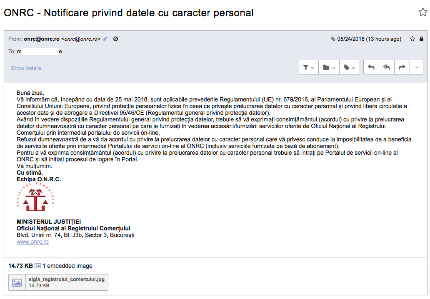Click the paperclip attachment icon
The image size is (430, 299).
332,39
